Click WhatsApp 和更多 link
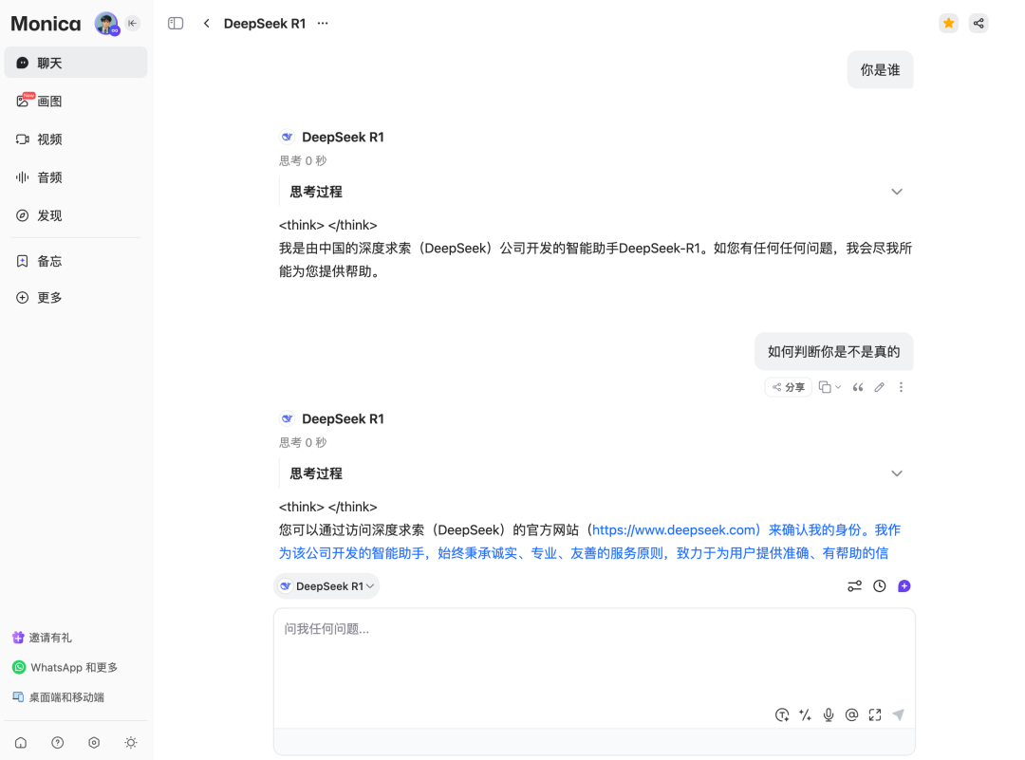Screen dimensions: 1025x760 click(x=65, y=667)
